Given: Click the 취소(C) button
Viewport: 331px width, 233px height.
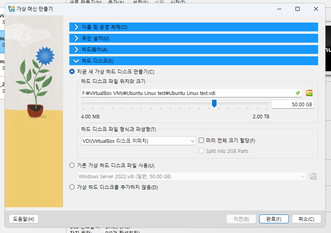Looking at the screenshot, I should [x=306, y=219].
